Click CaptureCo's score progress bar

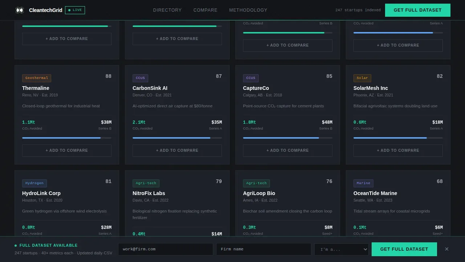click(288, 138)
